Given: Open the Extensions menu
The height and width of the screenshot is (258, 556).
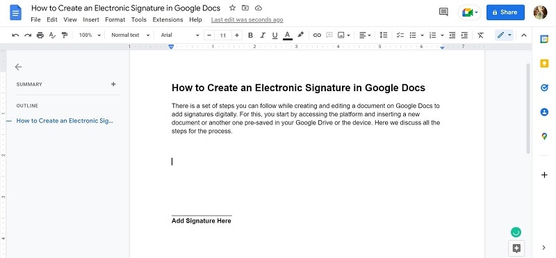Looking at the screenshot, I should click(167, 19).
